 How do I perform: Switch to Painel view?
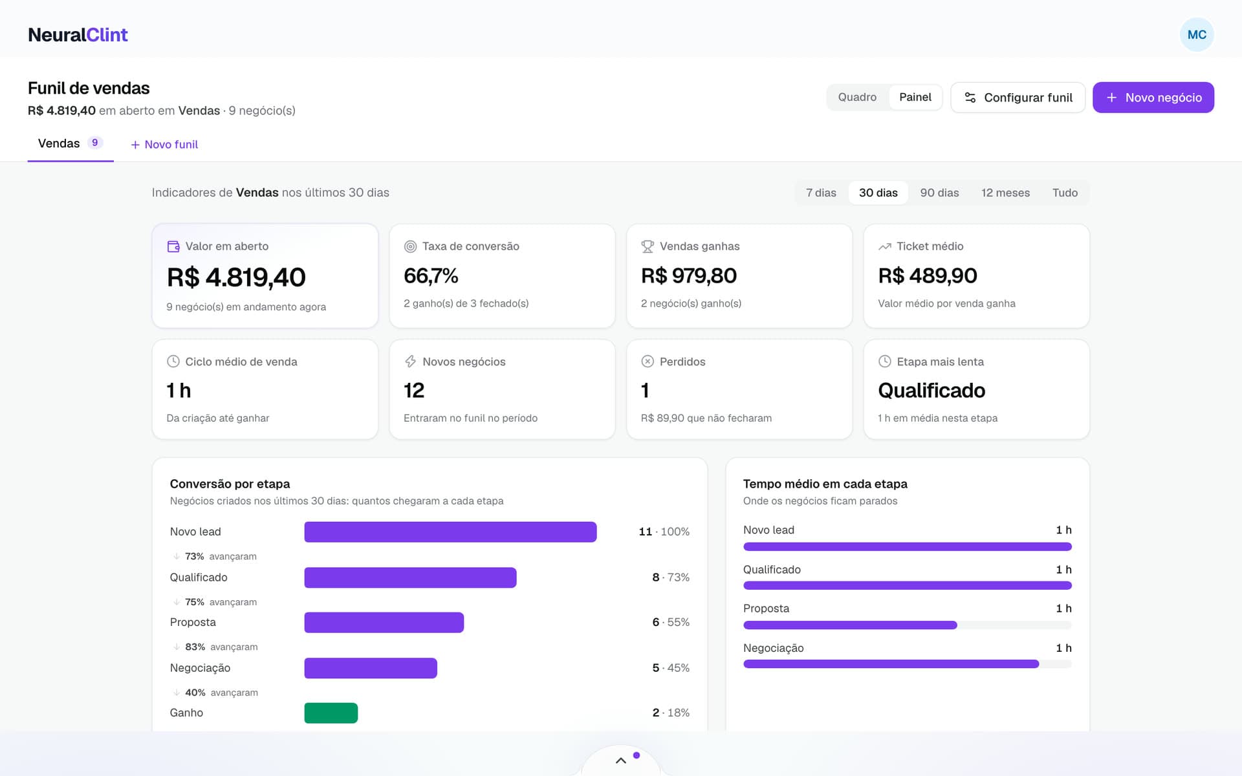(915, 97)
